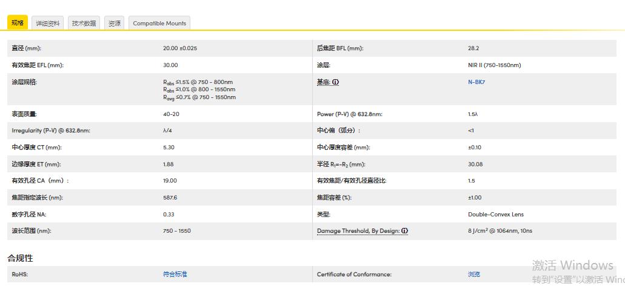The width and height of the screenshot is (625, 295).
Task: Open the Compatible Mounts tab
Action: [159, 24]
